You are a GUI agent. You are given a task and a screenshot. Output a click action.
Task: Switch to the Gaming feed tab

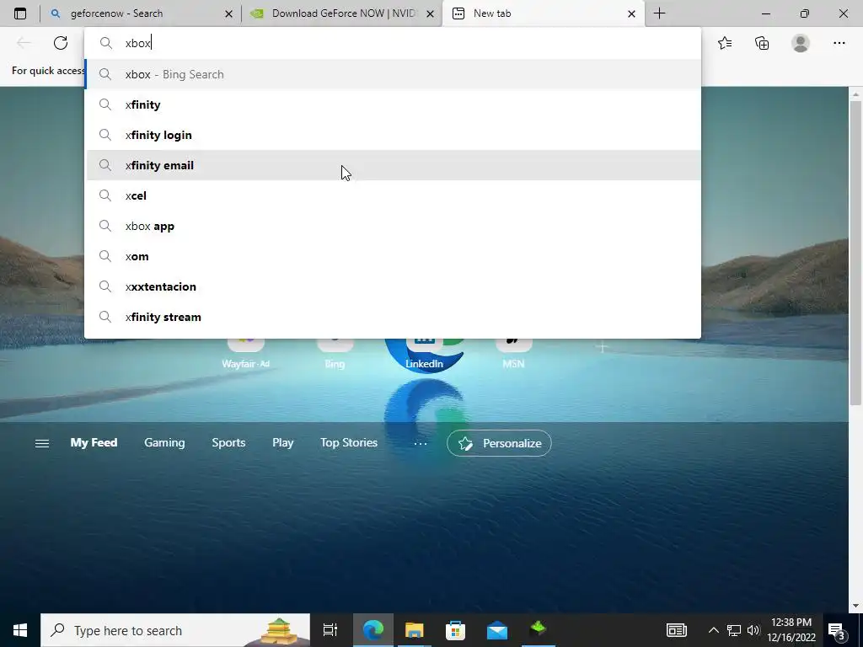164,442
